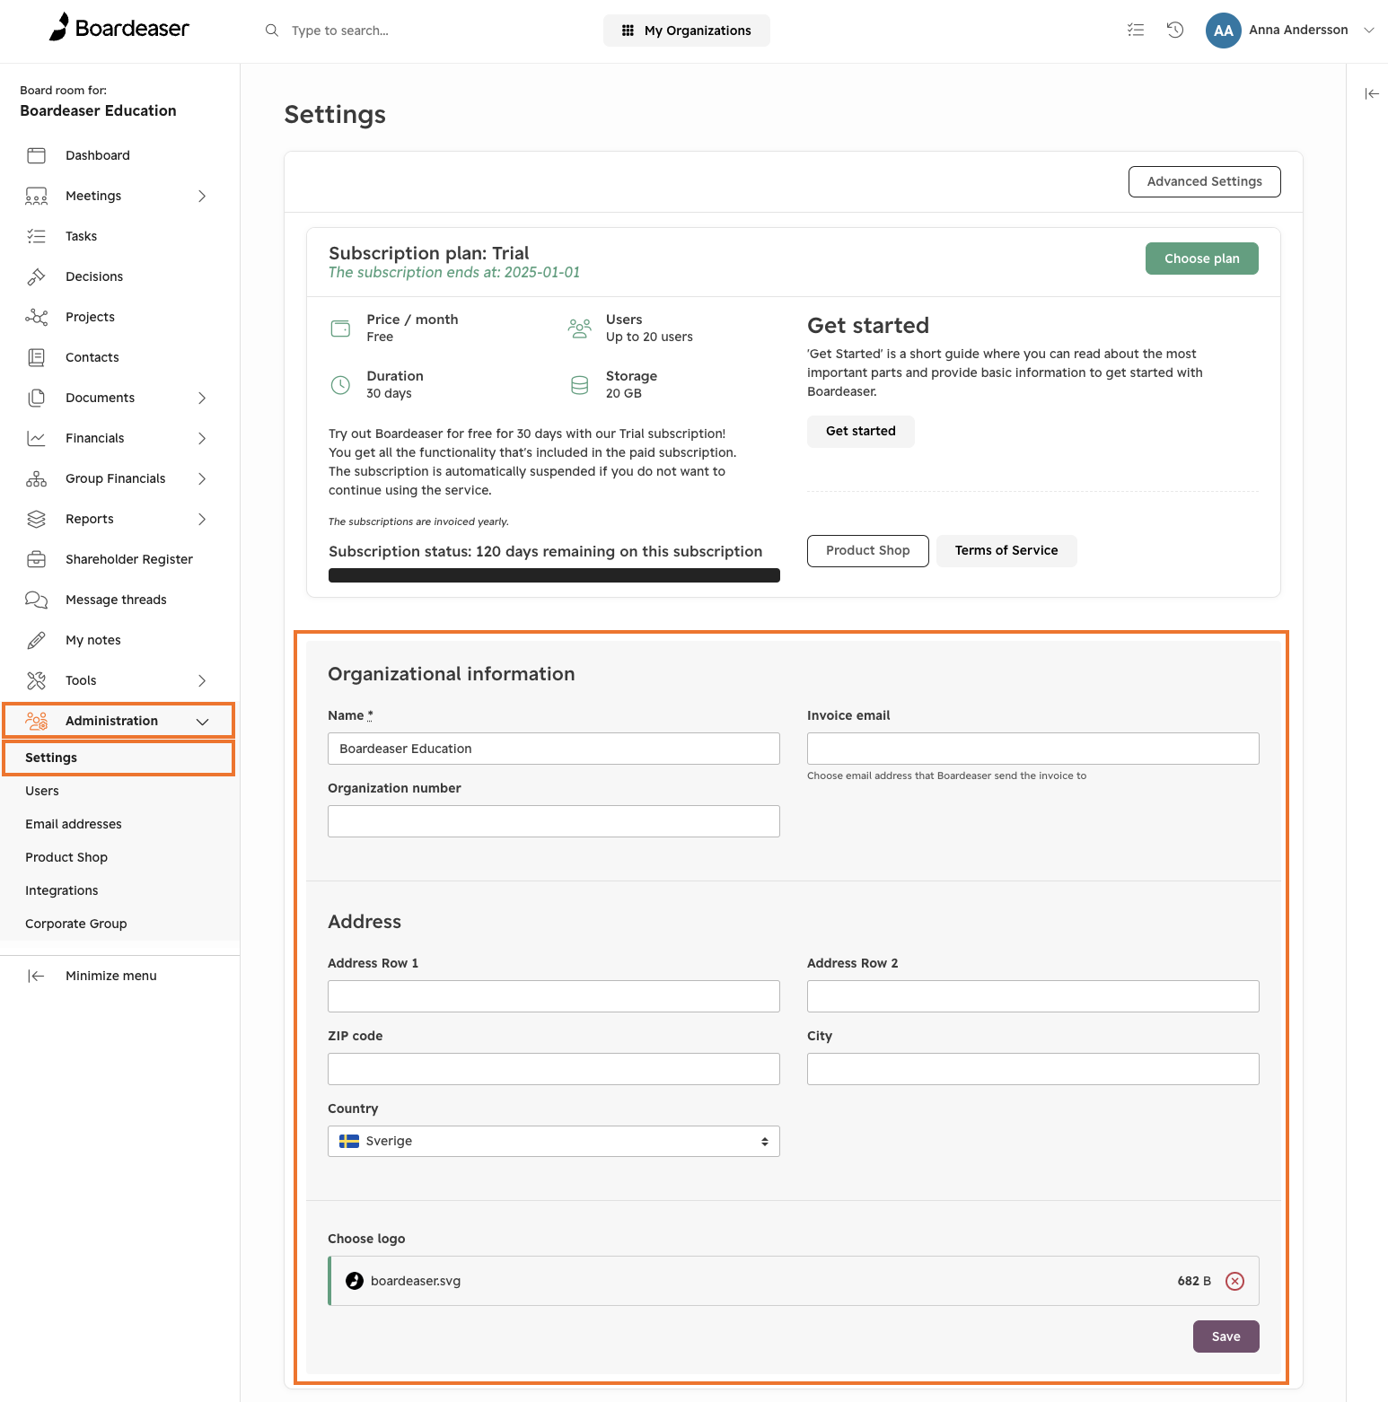
Task: Click the Address Row 1 field
Action: pos(554,996)
